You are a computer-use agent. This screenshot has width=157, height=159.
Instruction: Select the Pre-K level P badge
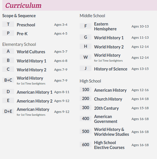[8, 33]
